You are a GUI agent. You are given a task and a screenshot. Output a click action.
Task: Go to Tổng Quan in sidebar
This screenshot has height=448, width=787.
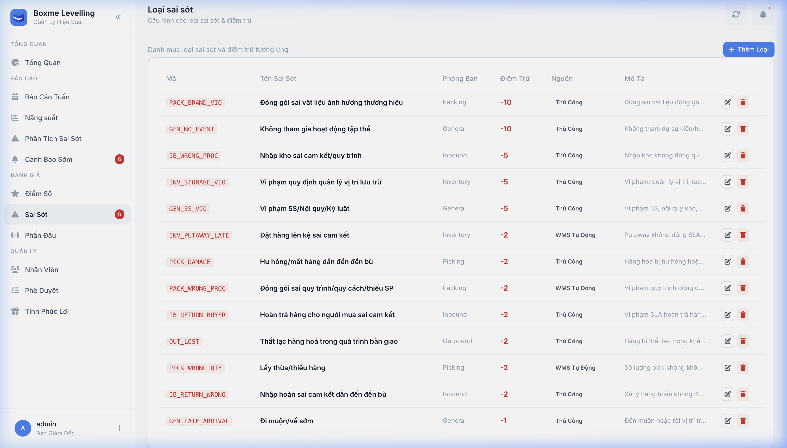pos(43,63)
